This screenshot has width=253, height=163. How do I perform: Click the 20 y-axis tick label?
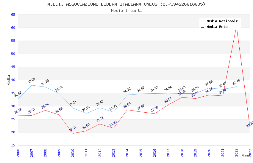click(13, 132)
